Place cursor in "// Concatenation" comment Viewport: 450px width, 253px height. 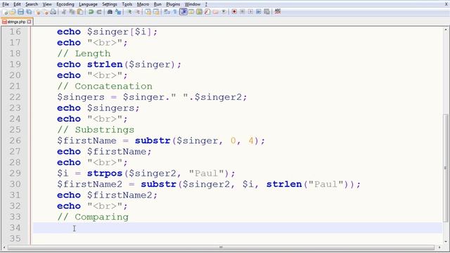coord(105,86)
